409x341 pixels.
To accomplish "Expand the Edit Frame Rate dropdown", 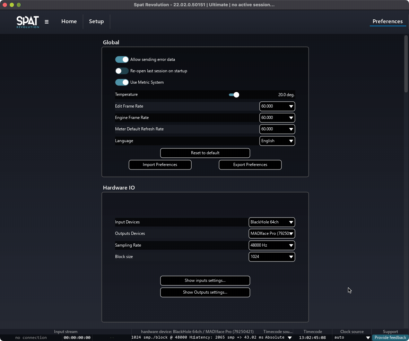I will [277, 106].
